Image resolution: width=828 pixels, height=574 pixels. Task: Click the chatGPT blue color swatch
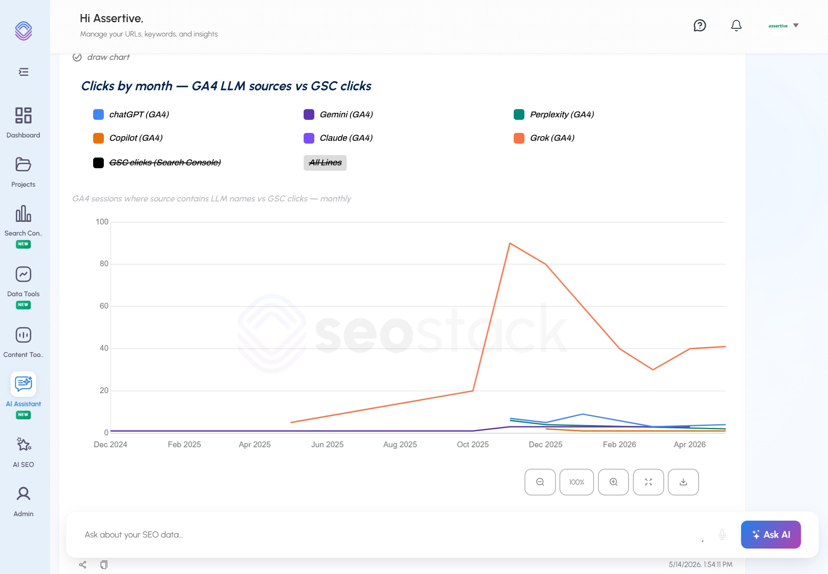coord(98,114)
